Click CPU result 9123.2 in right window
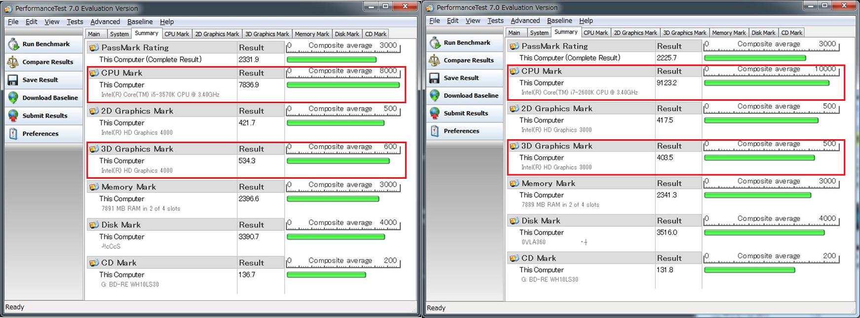860x318 pixels. (x=667, y=83)
